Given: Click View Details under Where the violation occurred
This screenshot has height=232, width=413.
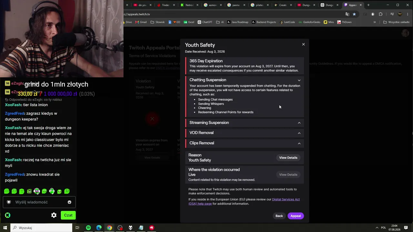Looking at the screenshot, I should click(288, 175).
